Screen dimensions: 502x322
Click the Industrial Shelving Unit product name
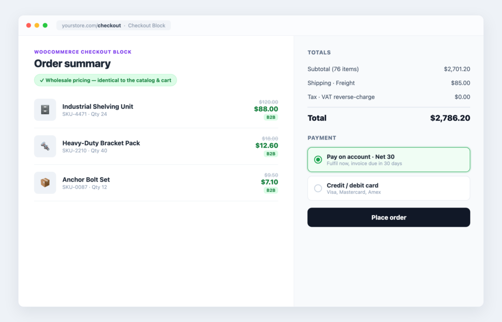98,107
